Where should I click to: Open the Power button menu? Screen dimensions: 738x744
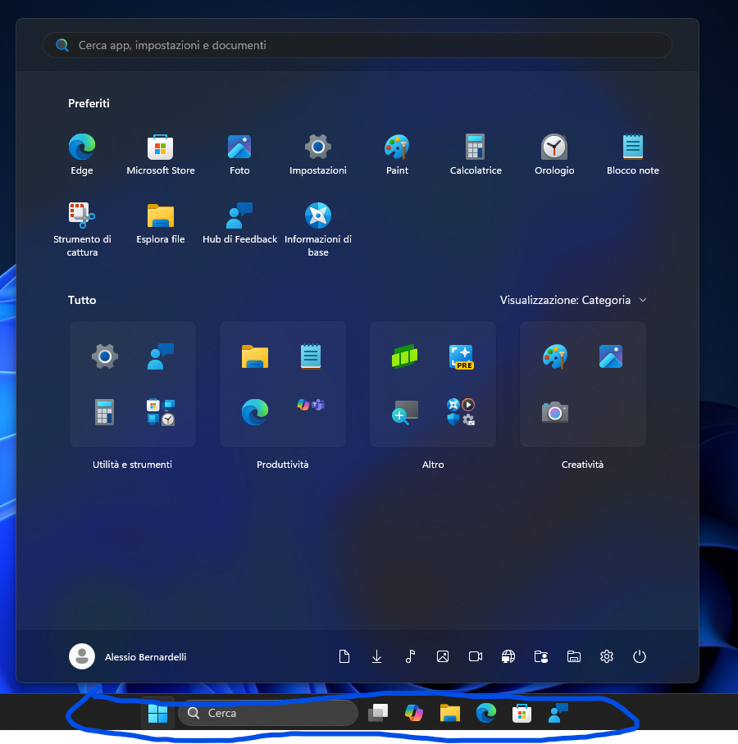[640, 656]
